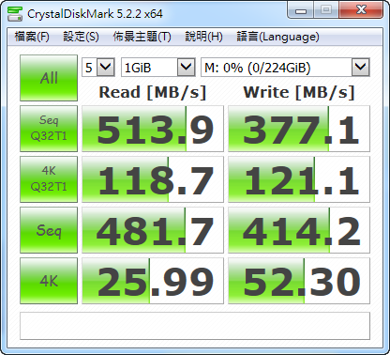
Task: Open the 設定(S) menu
Action: point(81,37)
